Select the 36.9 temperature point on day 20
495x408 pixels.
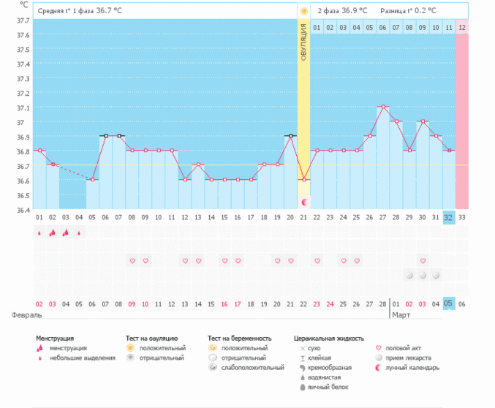coord(291,136)
